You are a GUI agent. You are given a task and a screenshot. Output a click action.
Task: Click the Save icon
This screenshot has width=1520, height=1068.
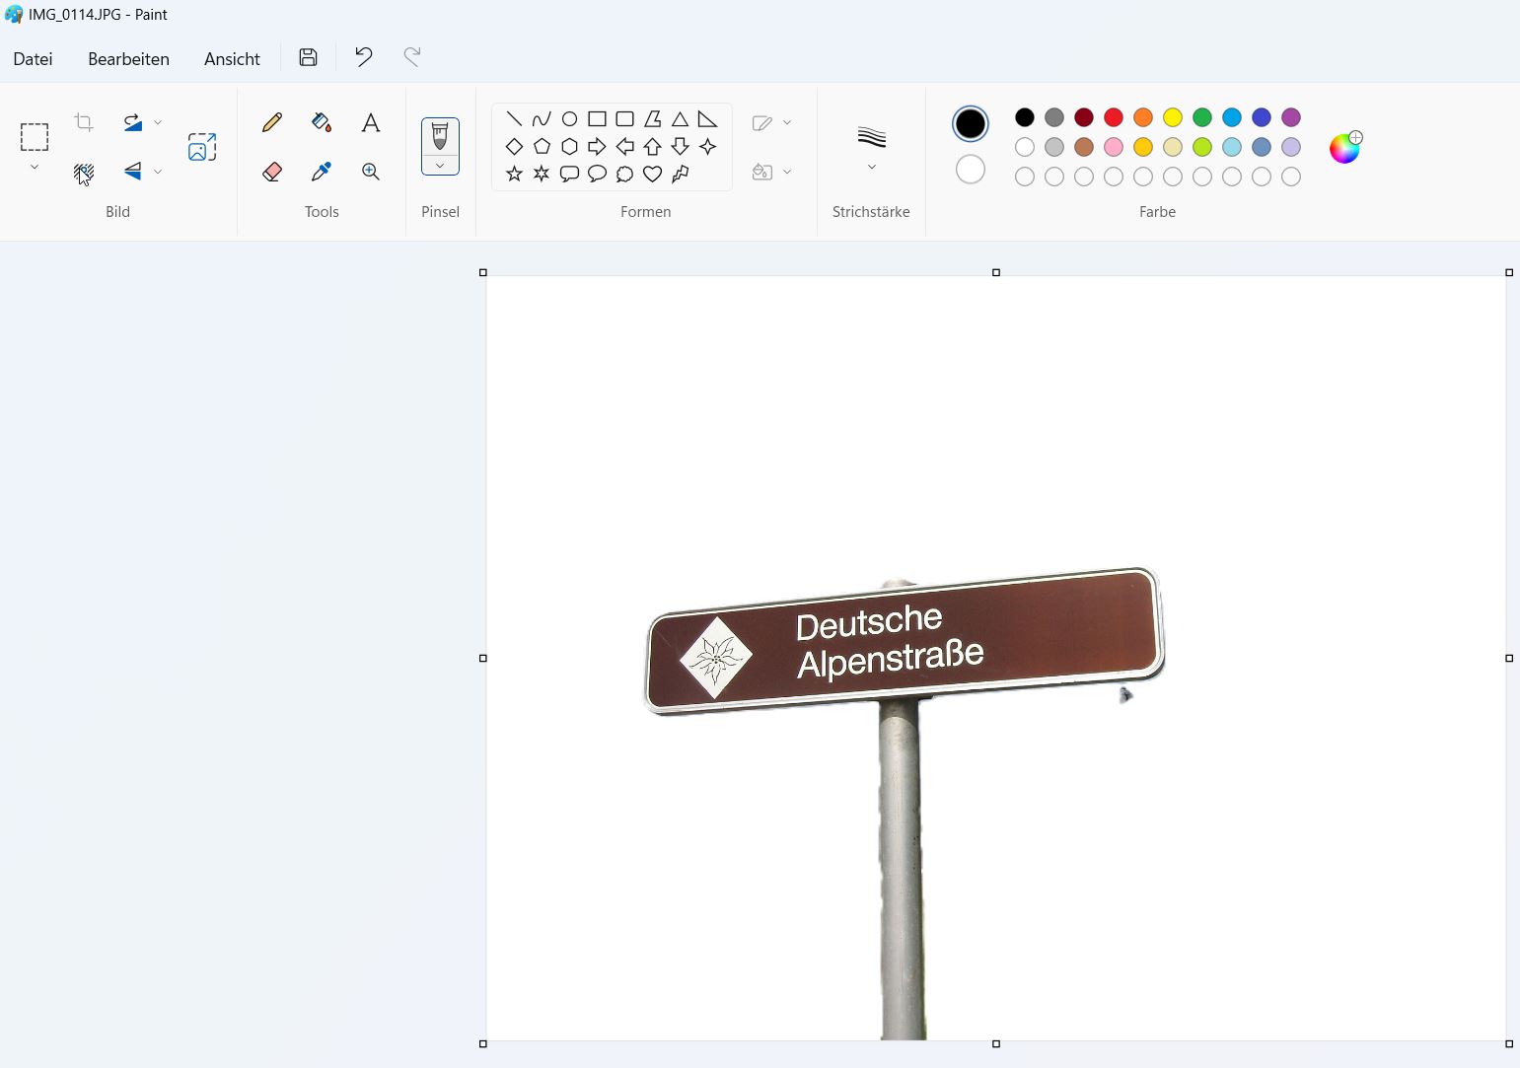(x=308, y=57)
